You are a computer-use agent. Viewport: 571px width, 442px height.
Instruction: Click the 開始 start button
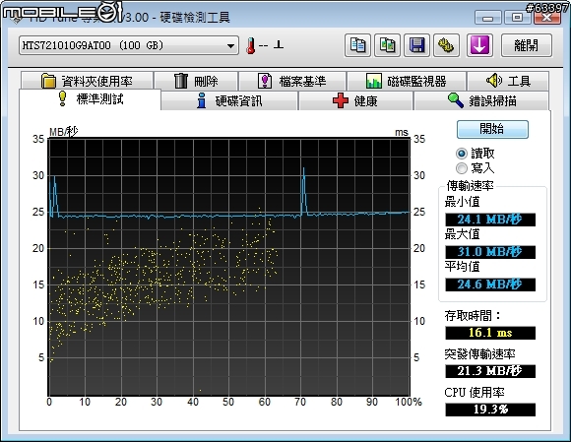coord(492,129)
